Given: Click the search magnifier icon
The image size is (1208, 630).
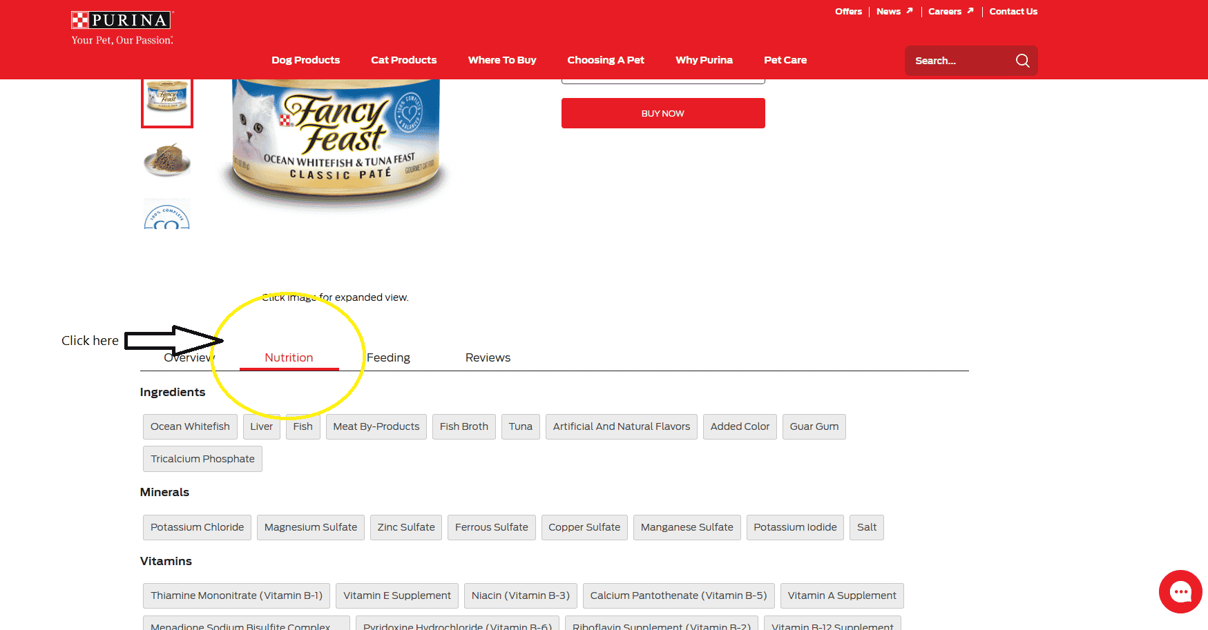Looking at the screenshot, I should coord(1022,60).
